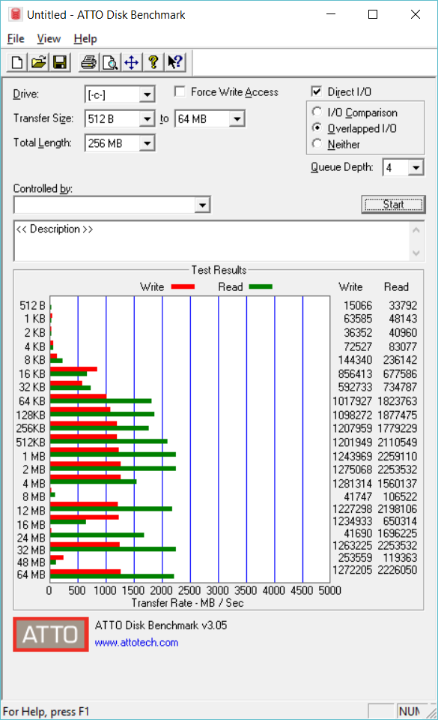
Task: Save results with the floppy disk icon
Action: 60,62
